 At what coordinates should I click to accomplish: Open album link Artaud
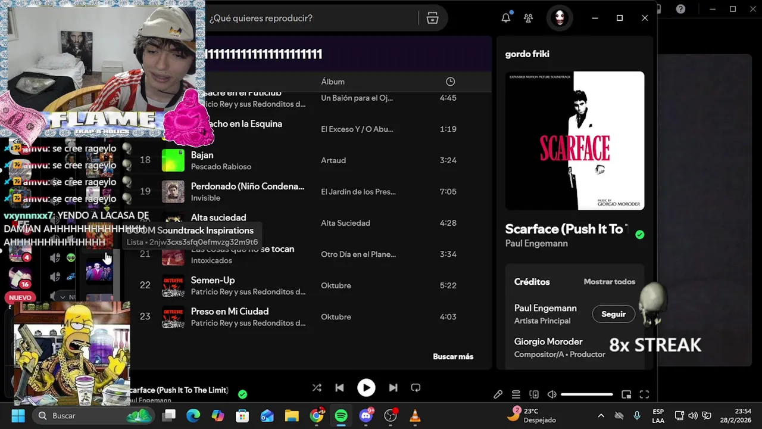pos(333,160)
